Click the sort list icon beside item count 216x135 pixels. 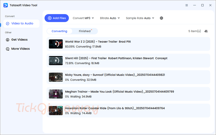(206, 31)
